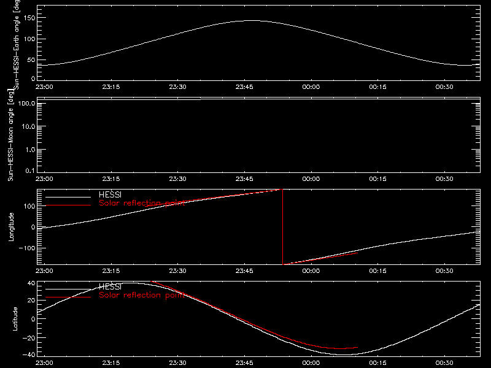Click 00:30 label under Latitude plot

coord(444,362)
